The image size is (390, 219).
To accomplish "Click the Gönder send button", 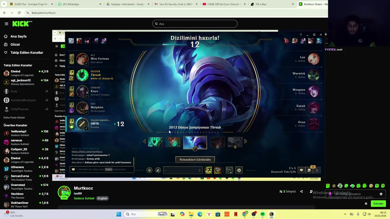I will point(378,204).
